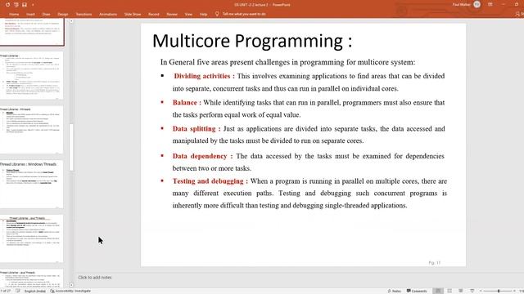Click the slide count indicator in status bar
This screenshot has height=294, width=524.
pos(6,291)
